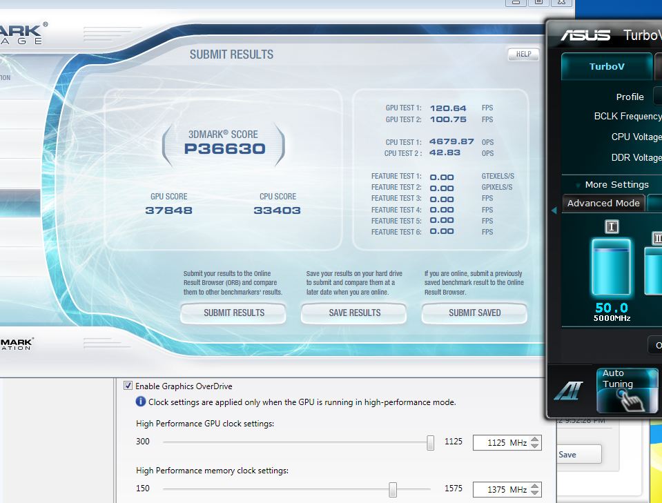This screenshot has height=503, width=662.
Task: Click the GPU Test 1 value "120.64"
Action: [448, 108]
